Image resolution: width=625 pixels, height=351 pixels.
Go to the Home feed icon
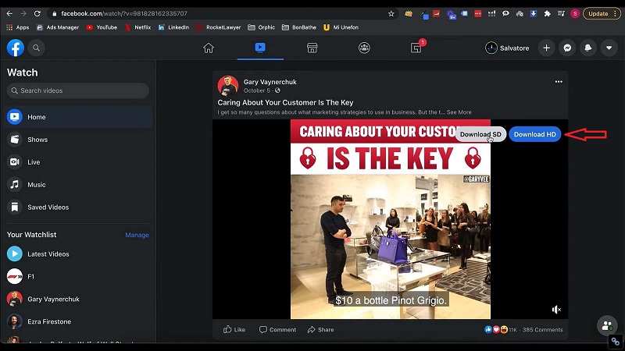(x=209, y=48)
